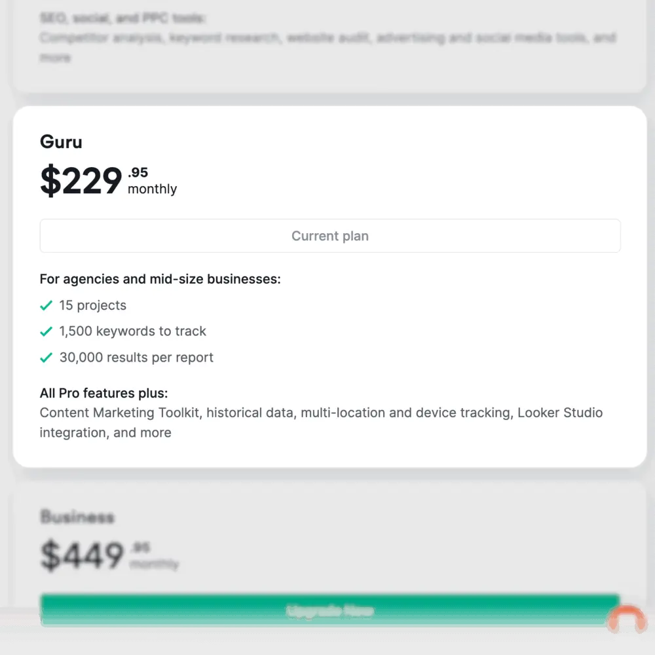Click the Content Marketing Toolkit description text
Image resolution: width=655 pixels, height=655 pixels.
(x=321, y=413)
